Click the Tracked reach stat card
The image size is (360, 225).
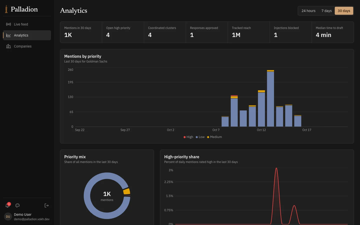coord(249,32)
